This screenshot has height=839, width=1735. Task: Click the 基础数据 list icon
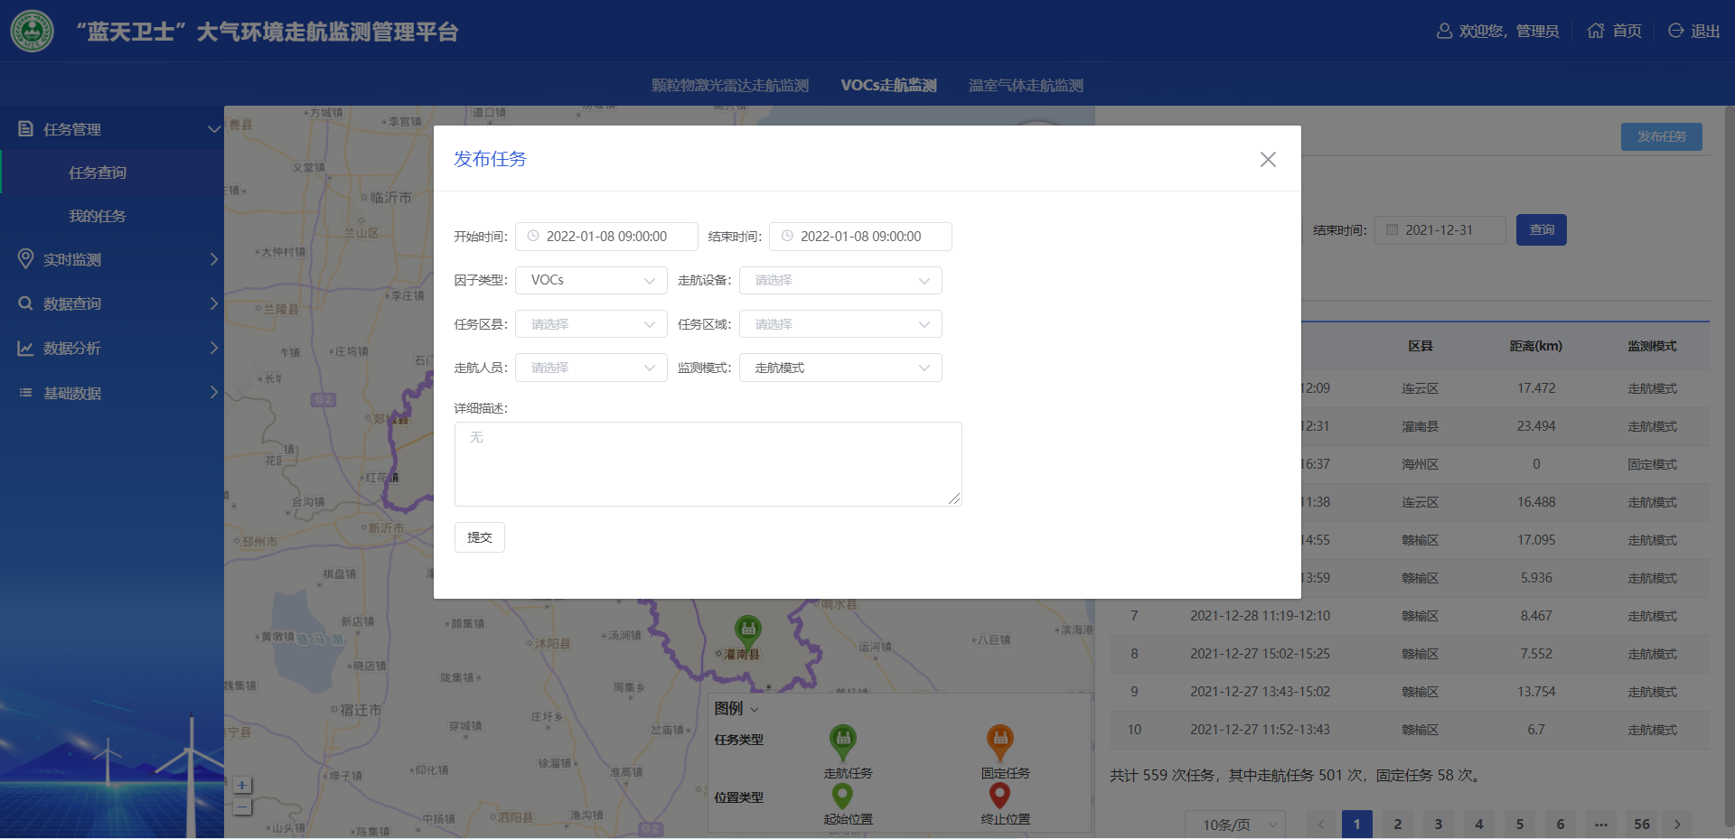tap(25, 393)
